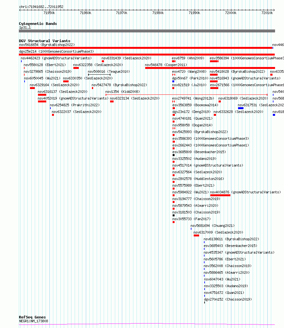Click nsv958058 (Dogan2014) label
Screen dimensions: 284x328
[192, 125]
